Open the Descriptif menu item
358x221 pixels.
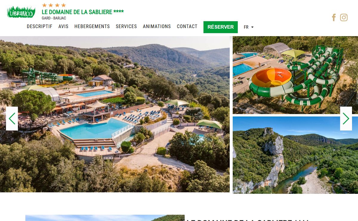39,27
